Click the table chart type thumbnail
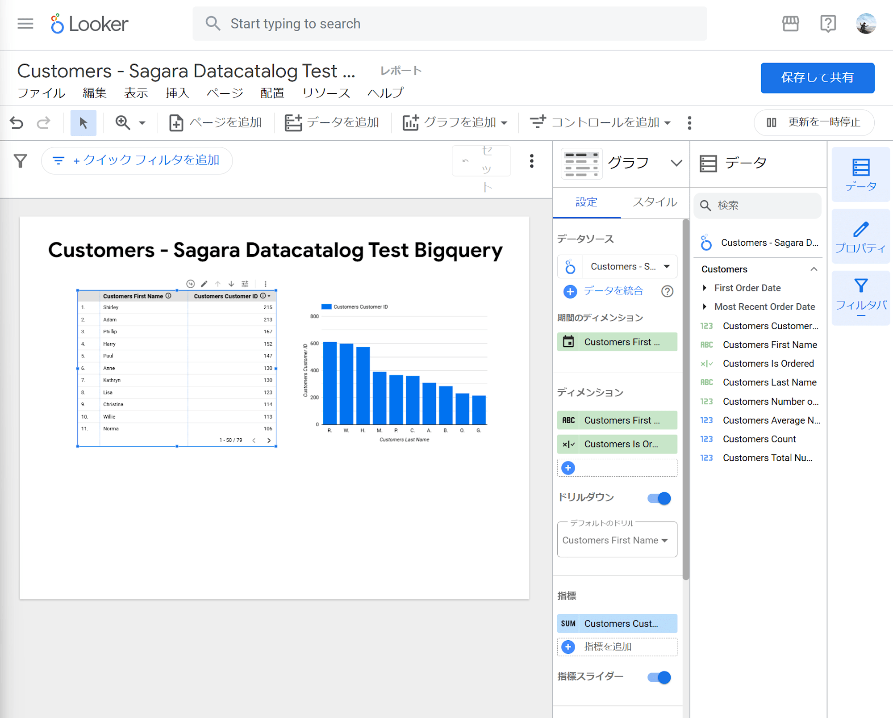 pyautogui.click(x=581, y=164)
